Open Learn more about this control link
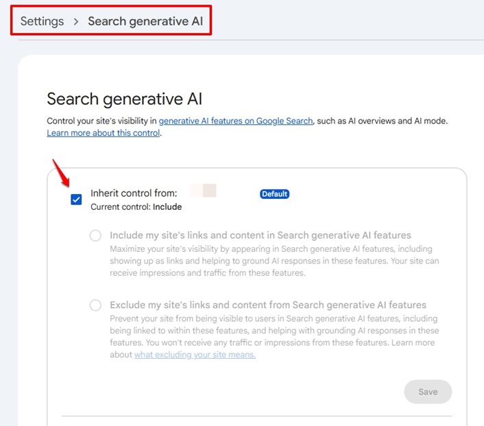This screenshot has height=426, width=484. 104,133
